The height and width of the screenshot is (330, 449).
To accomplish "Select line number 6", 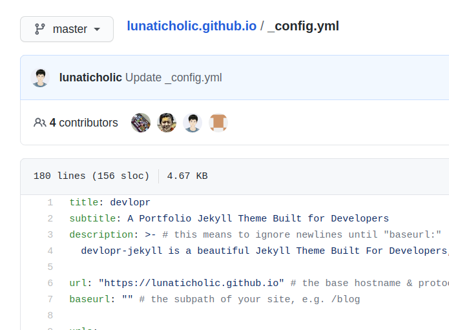I will 50,283.
